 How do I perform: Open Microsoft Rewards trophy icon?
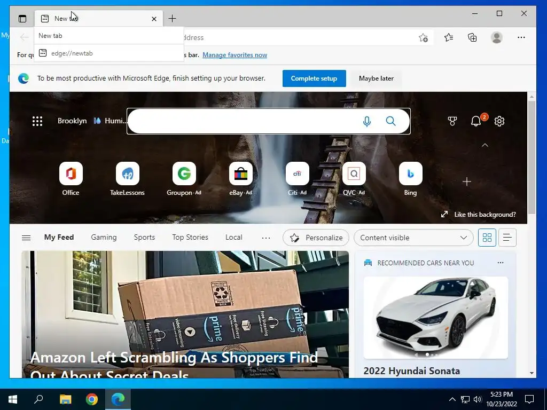coord(452,121)
